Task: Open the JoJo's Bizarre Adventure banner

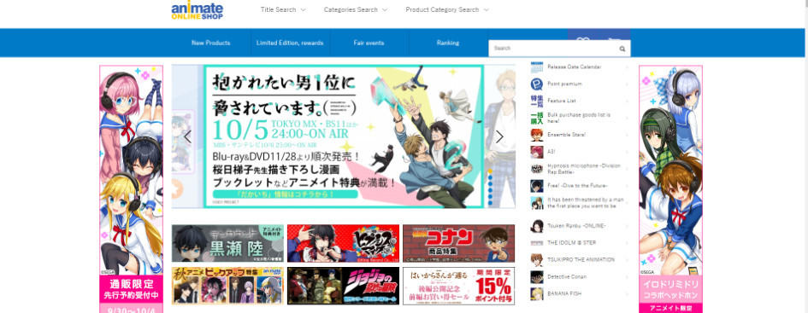Action: (343, 286)
